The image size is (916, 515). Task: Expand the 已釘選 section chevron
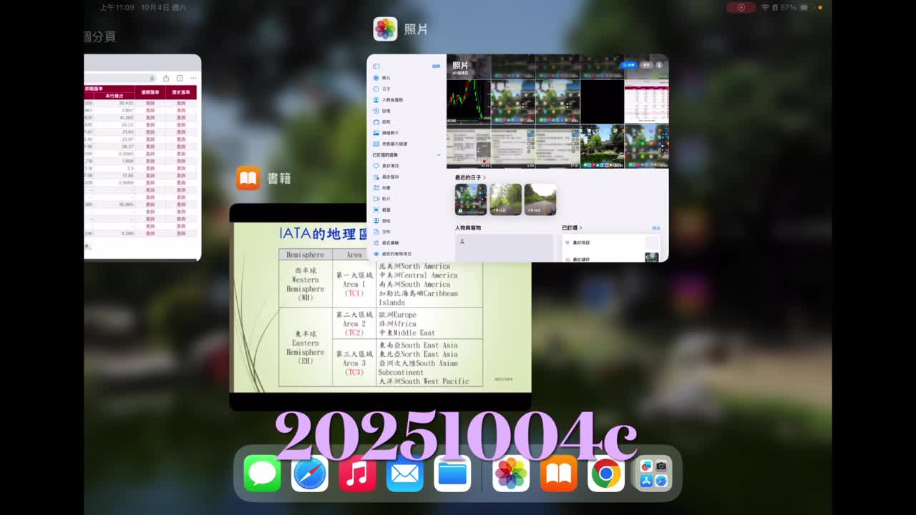(x=581, y=228)
